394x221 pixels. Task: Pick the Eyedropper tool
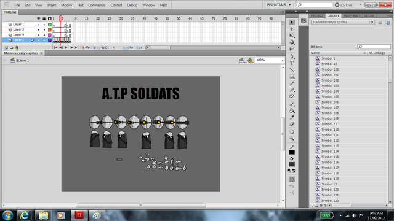coord(292,117)
